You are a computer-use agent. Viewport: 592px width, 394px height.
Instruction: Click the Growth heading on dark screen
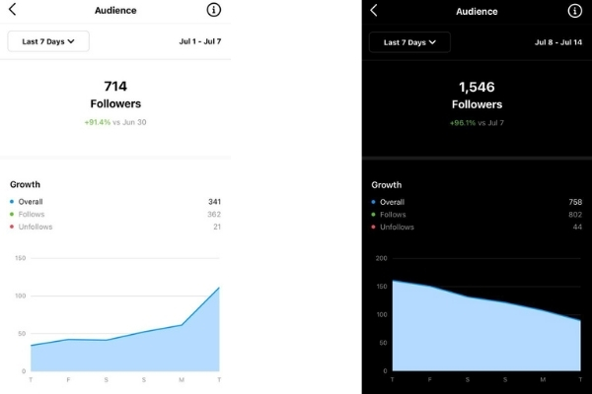point(386,185)
